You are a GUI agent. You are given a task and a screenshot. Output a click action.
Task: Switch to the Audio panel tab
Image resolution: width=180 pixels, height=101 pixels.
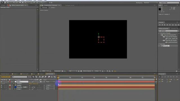tap(166, 5)
